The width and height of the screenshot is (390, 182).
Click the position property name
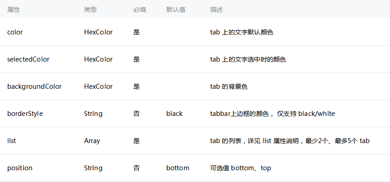click(20, 168)
